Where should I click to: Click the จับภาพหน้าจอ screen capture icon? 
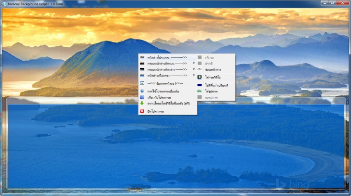coord(142,83)
